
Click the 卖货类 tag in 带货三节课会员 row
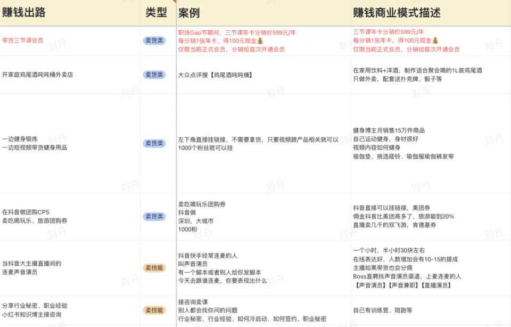point(154,40)
